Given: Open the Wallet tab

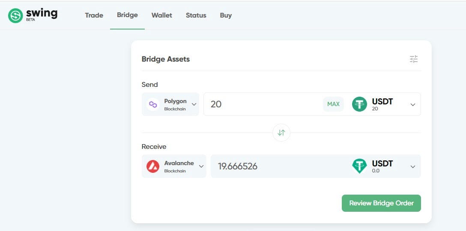Looking at the screenshot, I should 161,15.
